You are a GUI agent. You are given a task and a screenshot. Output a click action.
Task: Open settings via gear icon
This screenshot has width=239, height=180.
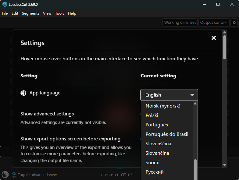pos(234,23)
